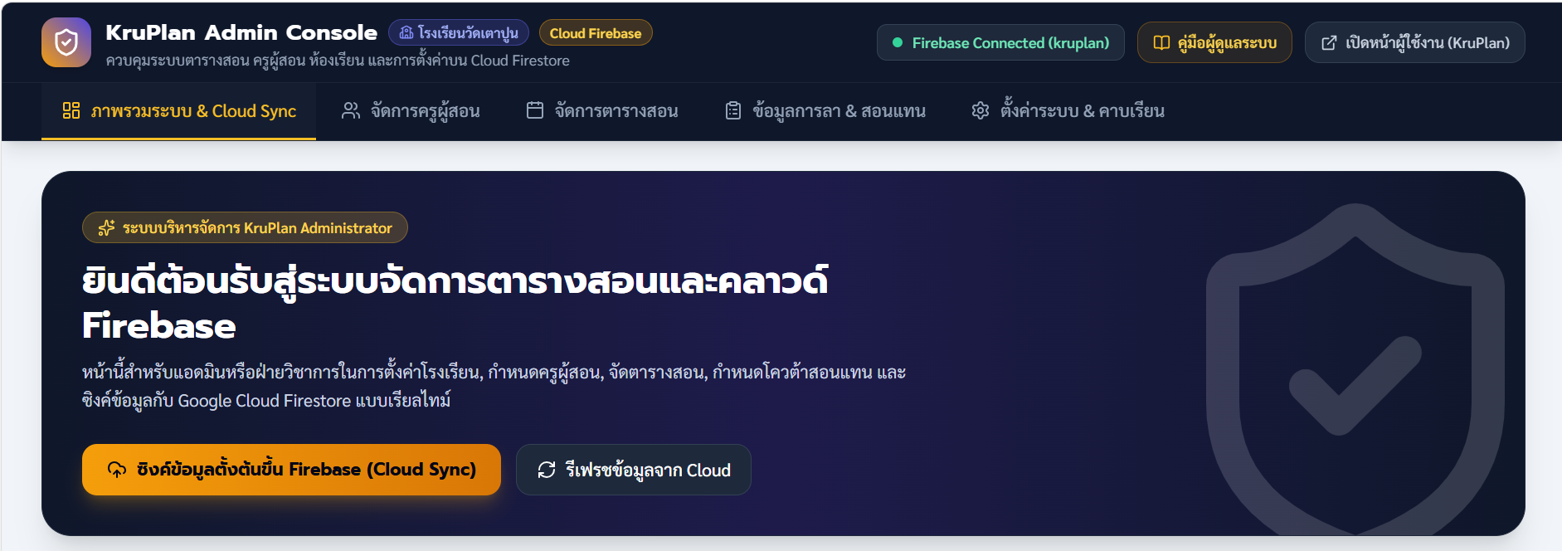Open the คู่มือผู้ดูแลระบบ admin manual

[x=1214, y=42]
